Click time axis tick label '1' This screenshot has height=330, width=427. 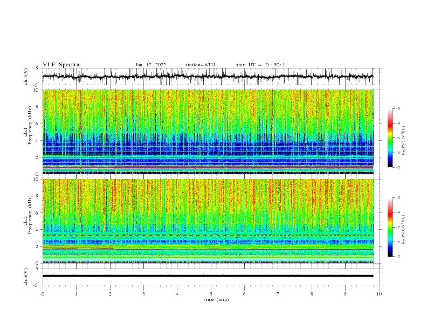coord(76,294)
